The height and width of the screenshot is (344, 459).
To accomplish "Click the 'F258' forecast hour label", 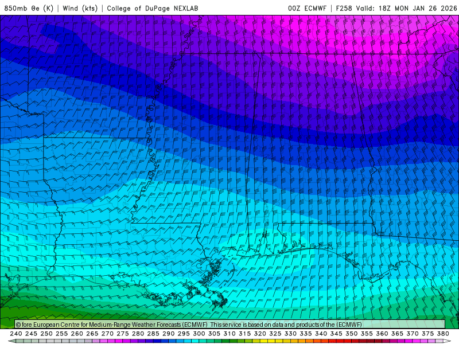I will (344, 8).
